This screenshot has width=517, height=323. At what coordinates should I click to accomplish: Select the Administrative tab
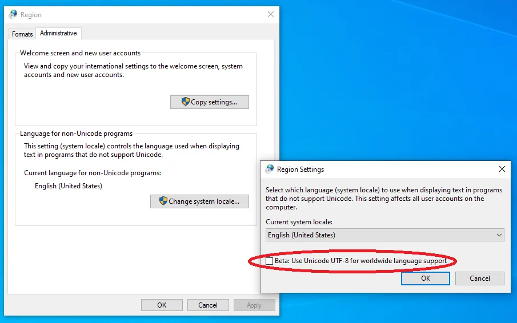58,33
